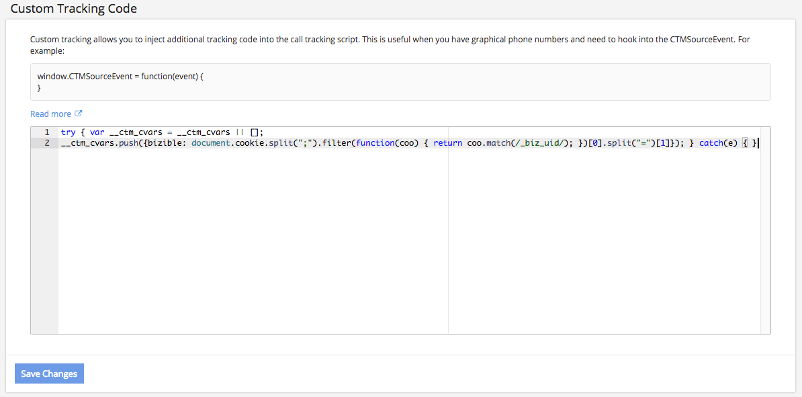Viewport: 802px width, 397px height.
Task: Select line number 1 in editor gutter
Action: [47, 132]
